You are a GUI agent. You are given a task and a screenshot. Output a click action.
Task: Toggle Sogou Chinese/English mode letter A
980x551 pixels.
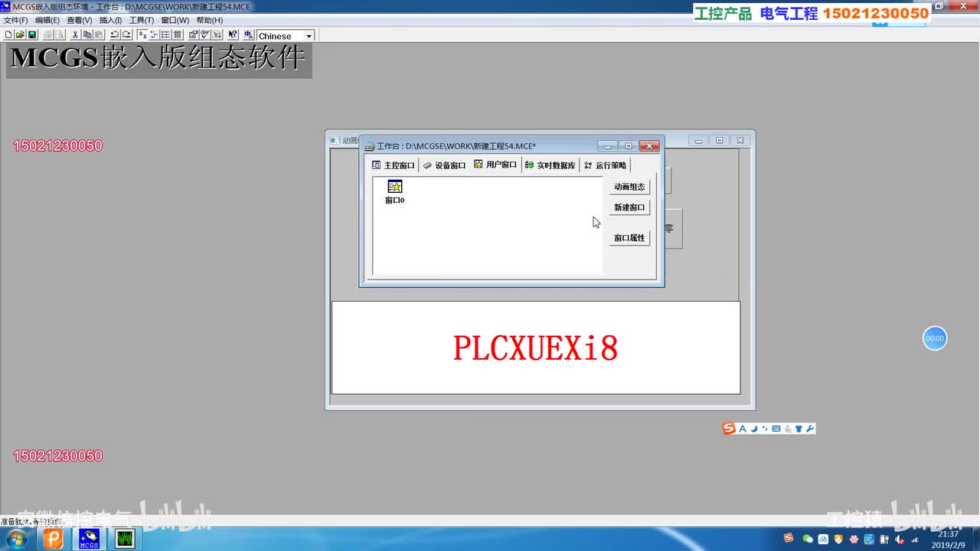point(743,429)
